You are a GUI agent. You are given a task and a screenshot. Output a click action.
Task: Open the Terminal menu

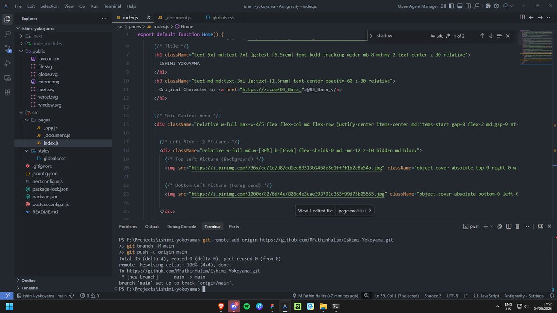(x=112, y=6)
